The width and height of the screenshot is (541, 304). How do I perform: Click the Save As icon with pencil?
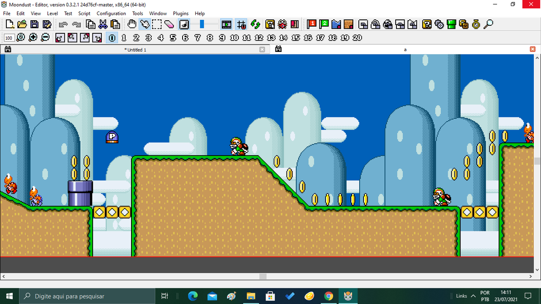click(x=46, y=24)
